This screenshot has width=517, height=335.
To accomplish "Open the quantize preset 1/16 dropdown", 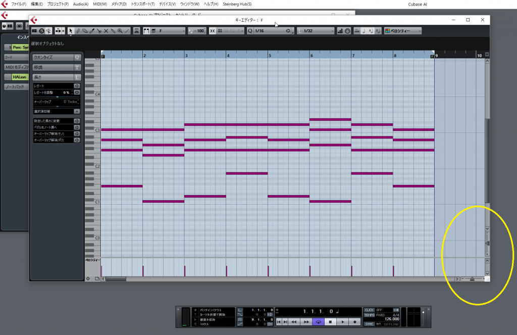I will 270,31.
